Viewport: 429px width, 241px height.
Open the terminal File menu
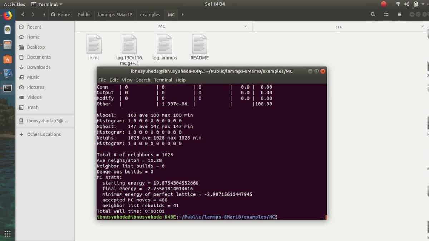(x=102, y=80)
